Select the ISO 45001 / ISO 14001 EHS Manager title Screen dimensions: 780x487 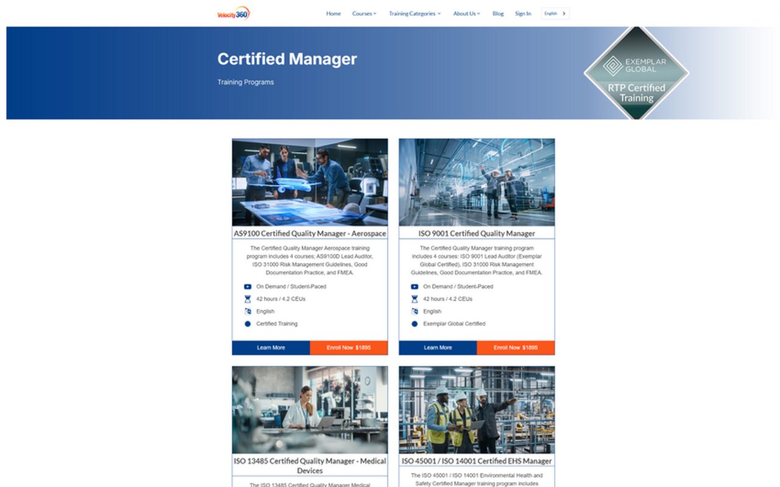[x=477, y=461]
